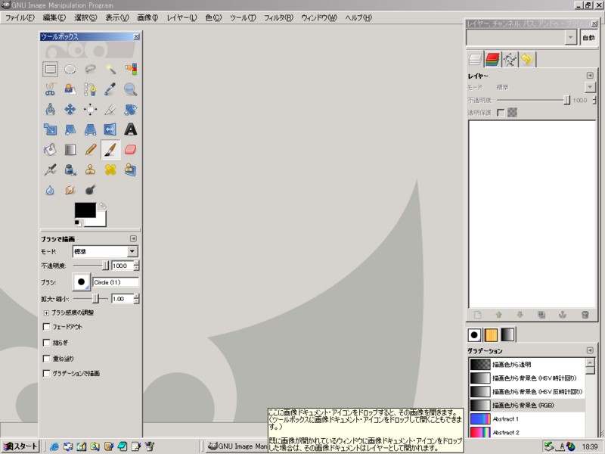The image size is (605, 454).
Task: Select the Smudge tool
Action: [70, 190]
